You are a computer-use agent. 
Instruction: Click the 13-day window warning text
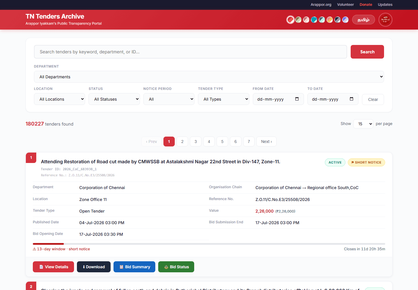coord(61,249)
